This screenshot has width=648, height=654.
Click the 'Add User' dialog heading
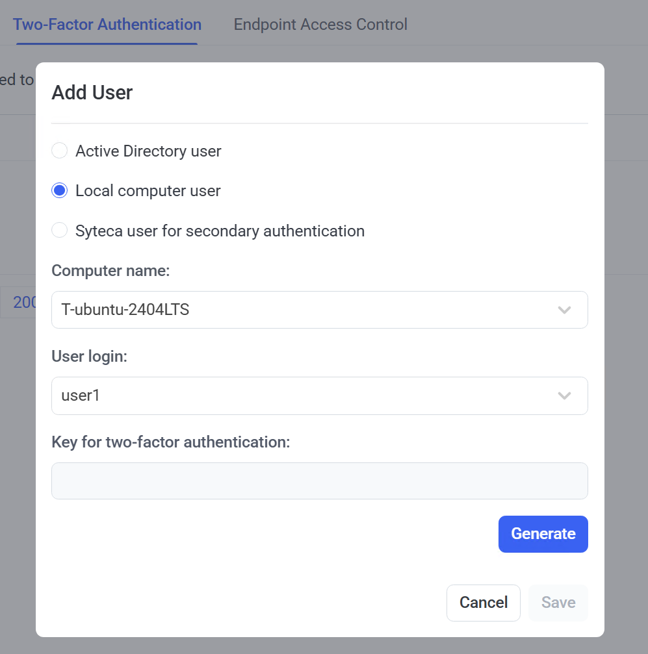coord(92,93)
